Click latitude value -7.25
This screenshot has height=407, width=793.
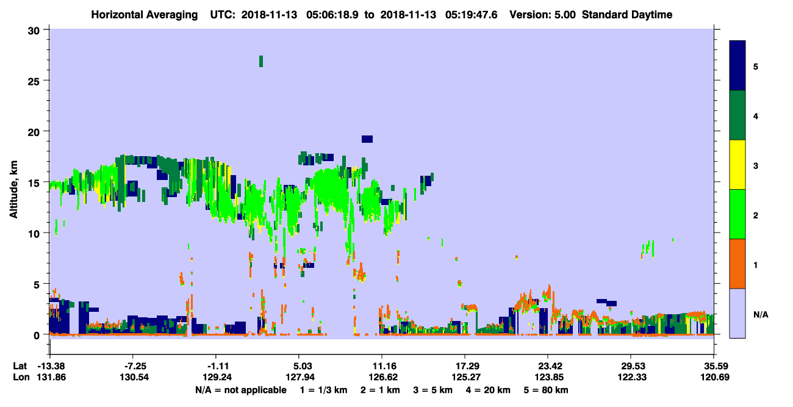click(132, 366)
